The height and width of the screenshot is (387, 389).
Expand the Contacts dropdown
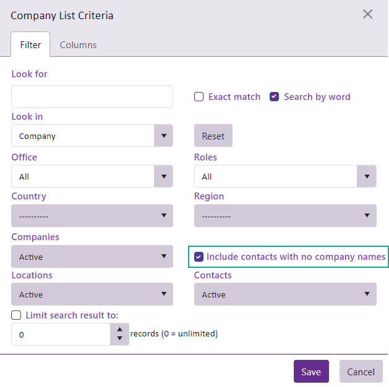click(285, 294)
